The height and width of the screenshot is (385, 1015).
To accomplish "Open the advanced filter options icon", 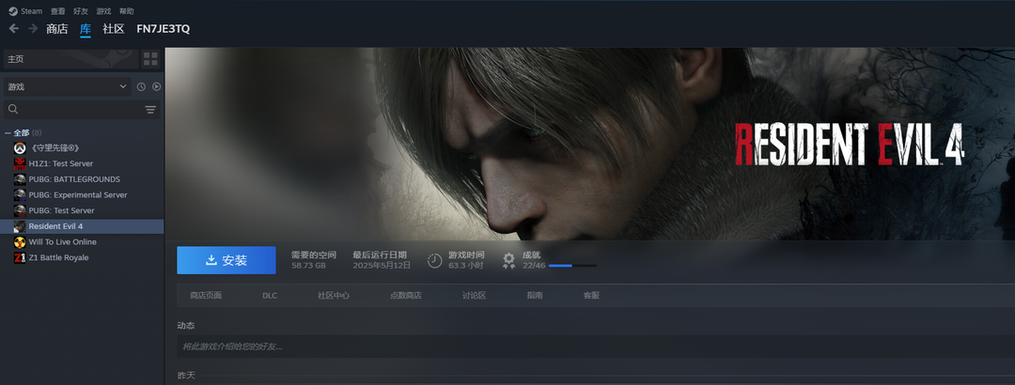I will tap(150, 110).
